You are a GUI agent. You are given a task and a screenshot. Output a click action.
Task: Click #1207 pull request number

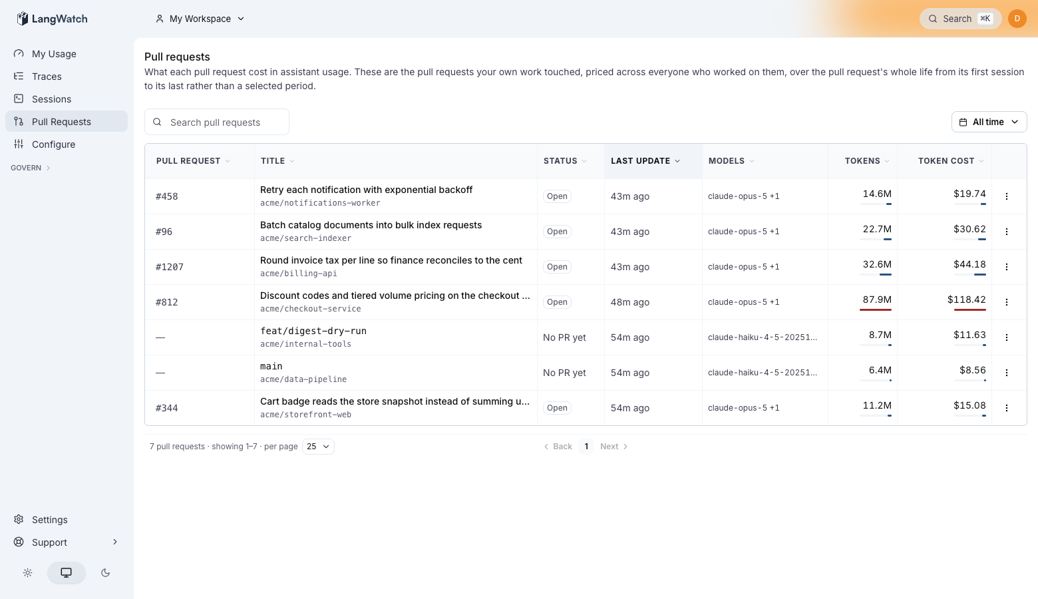(170, 267)
